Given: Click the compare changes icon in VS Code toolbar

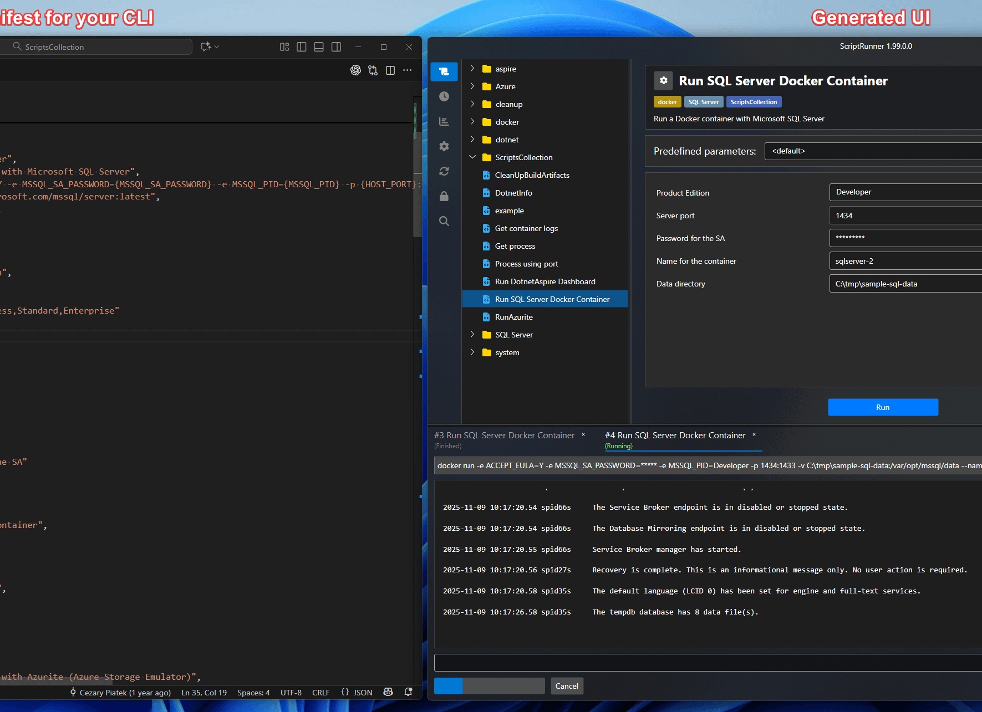Looking at the screenshot, I should [373, 70].
